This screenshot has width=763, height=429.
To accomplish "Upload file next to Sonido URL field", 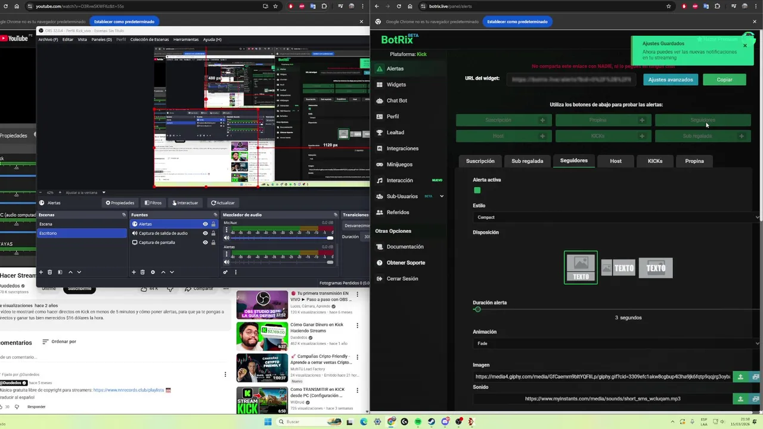I will tap(740, 399).
